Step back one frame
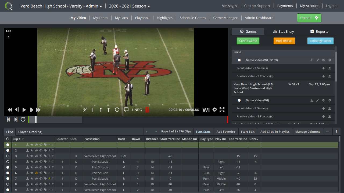This screenshot has width=344, height=193. tap(17, 110)
